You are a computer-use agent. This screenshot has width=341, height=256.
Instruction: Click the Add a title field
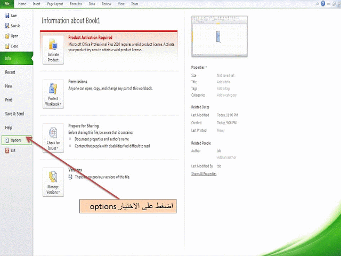pyautogui.click(x=224, y=82)
